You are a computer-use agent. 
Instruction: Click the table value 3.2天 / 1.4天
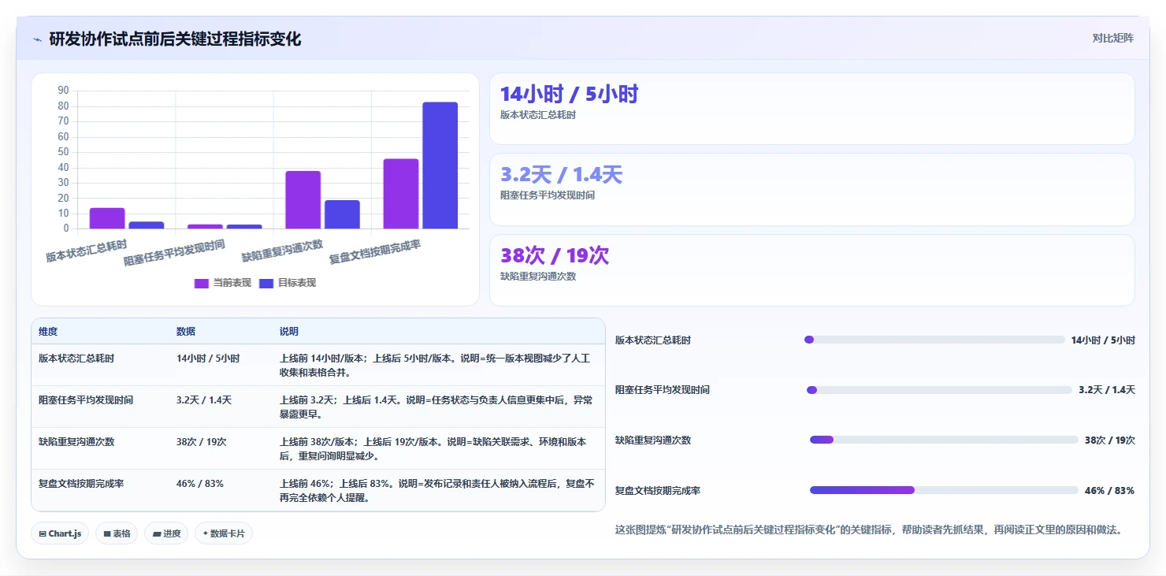(204, 399)
